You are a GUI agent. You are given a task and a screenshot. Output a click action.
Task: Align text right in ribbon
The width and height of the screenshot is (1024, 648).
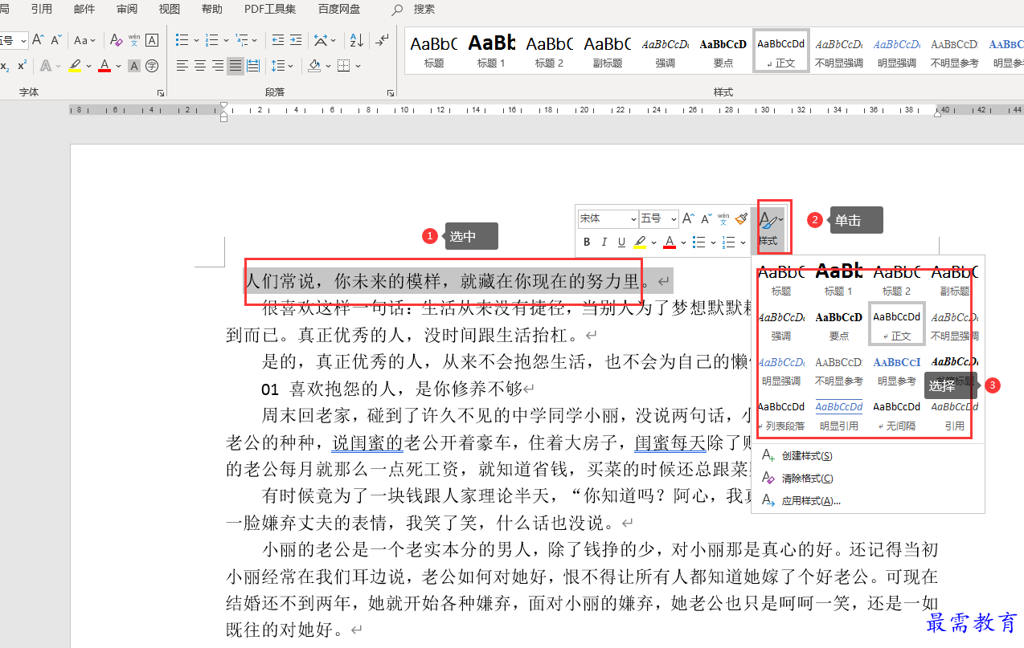tap(218, 66)
